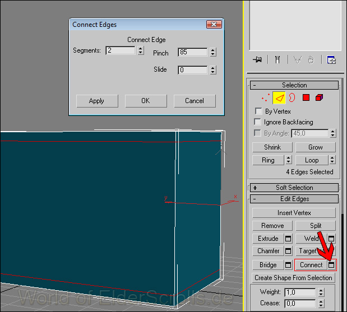Collapse the Edit Edges rollout
Viewport: 347px width, 312px height.
(255, 199)
